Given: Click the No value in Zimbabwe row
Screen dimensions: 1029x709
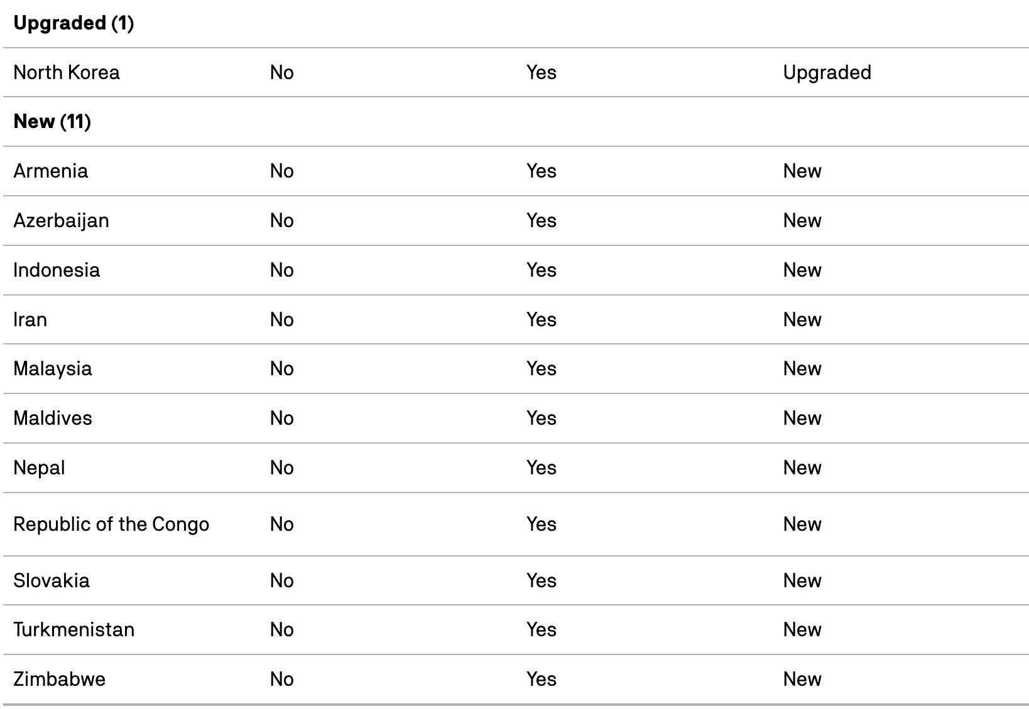Looking at the screenshot, I should point(281,679).
